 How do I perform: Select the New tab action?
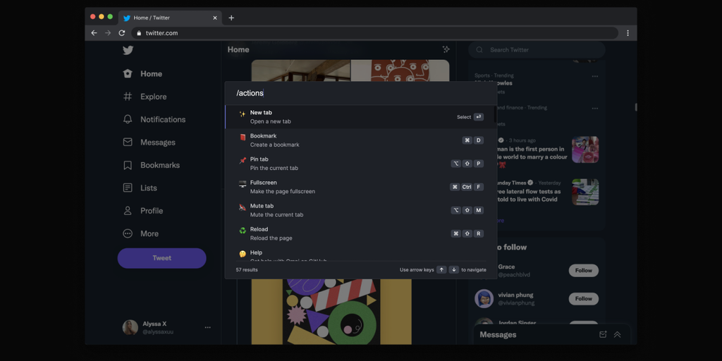pyautogui.click(x=359, y=117)
